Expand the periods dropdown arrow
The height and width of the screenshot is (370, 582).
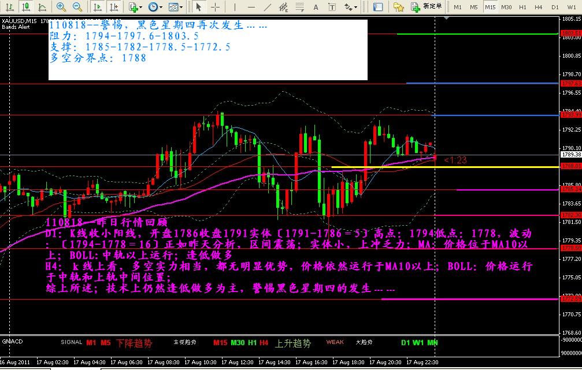(x=161, y=7)
